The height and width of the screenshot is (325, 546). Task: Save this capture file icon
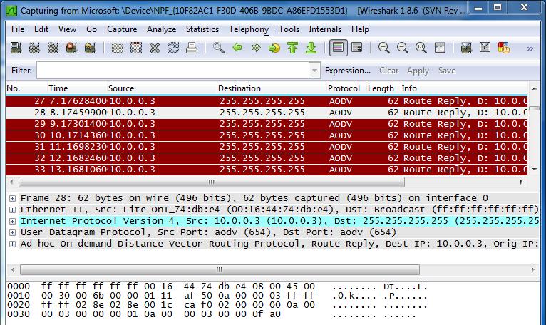(x=136, y=48)
